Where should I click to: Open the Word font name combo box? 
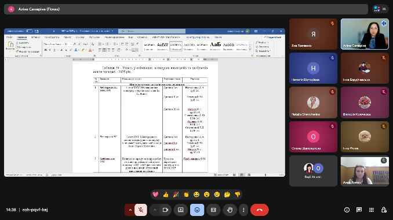[53, 44]
